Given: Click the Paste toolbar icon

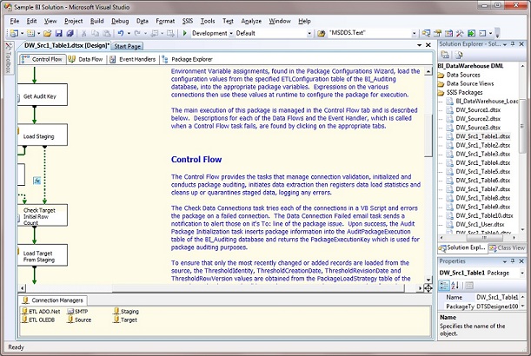Looking at the screenshot, I should (107, 33).
